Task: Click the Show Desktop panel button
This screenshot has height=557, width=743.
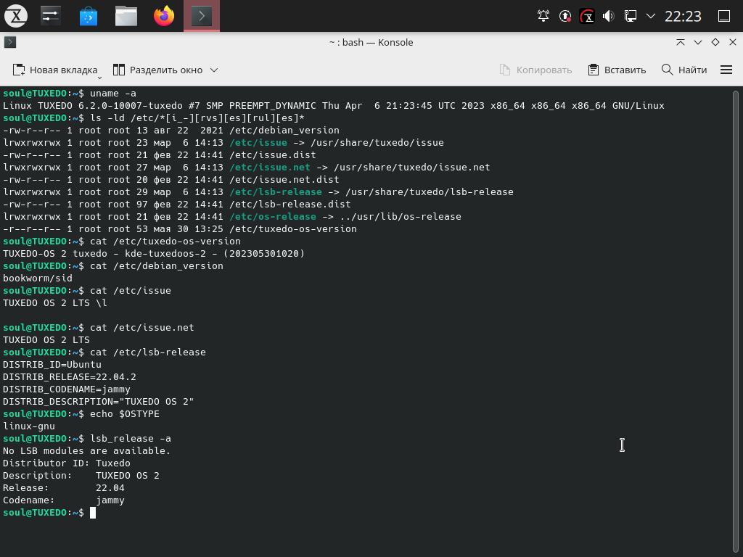Action: [x=724, y=16]
